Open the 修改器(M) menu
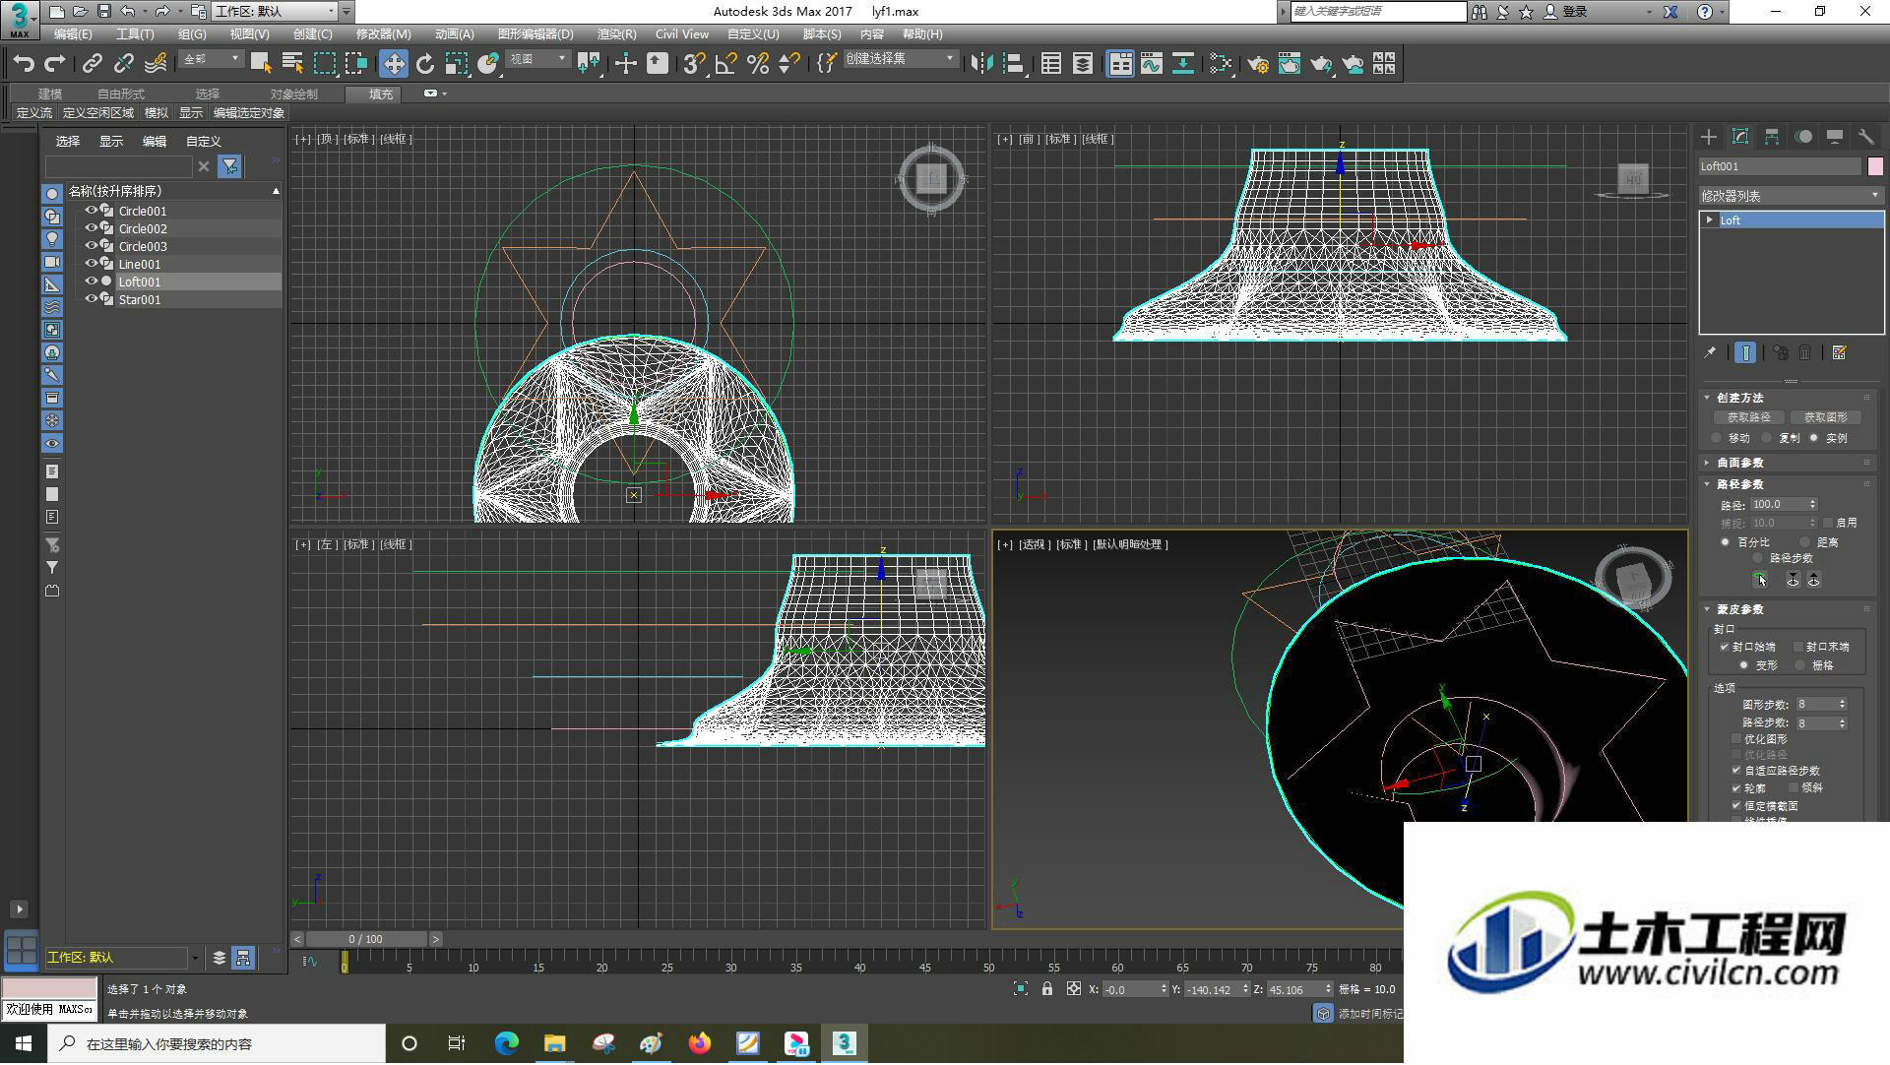Viewport: 1890px width, 1065px height. point(383,34)
